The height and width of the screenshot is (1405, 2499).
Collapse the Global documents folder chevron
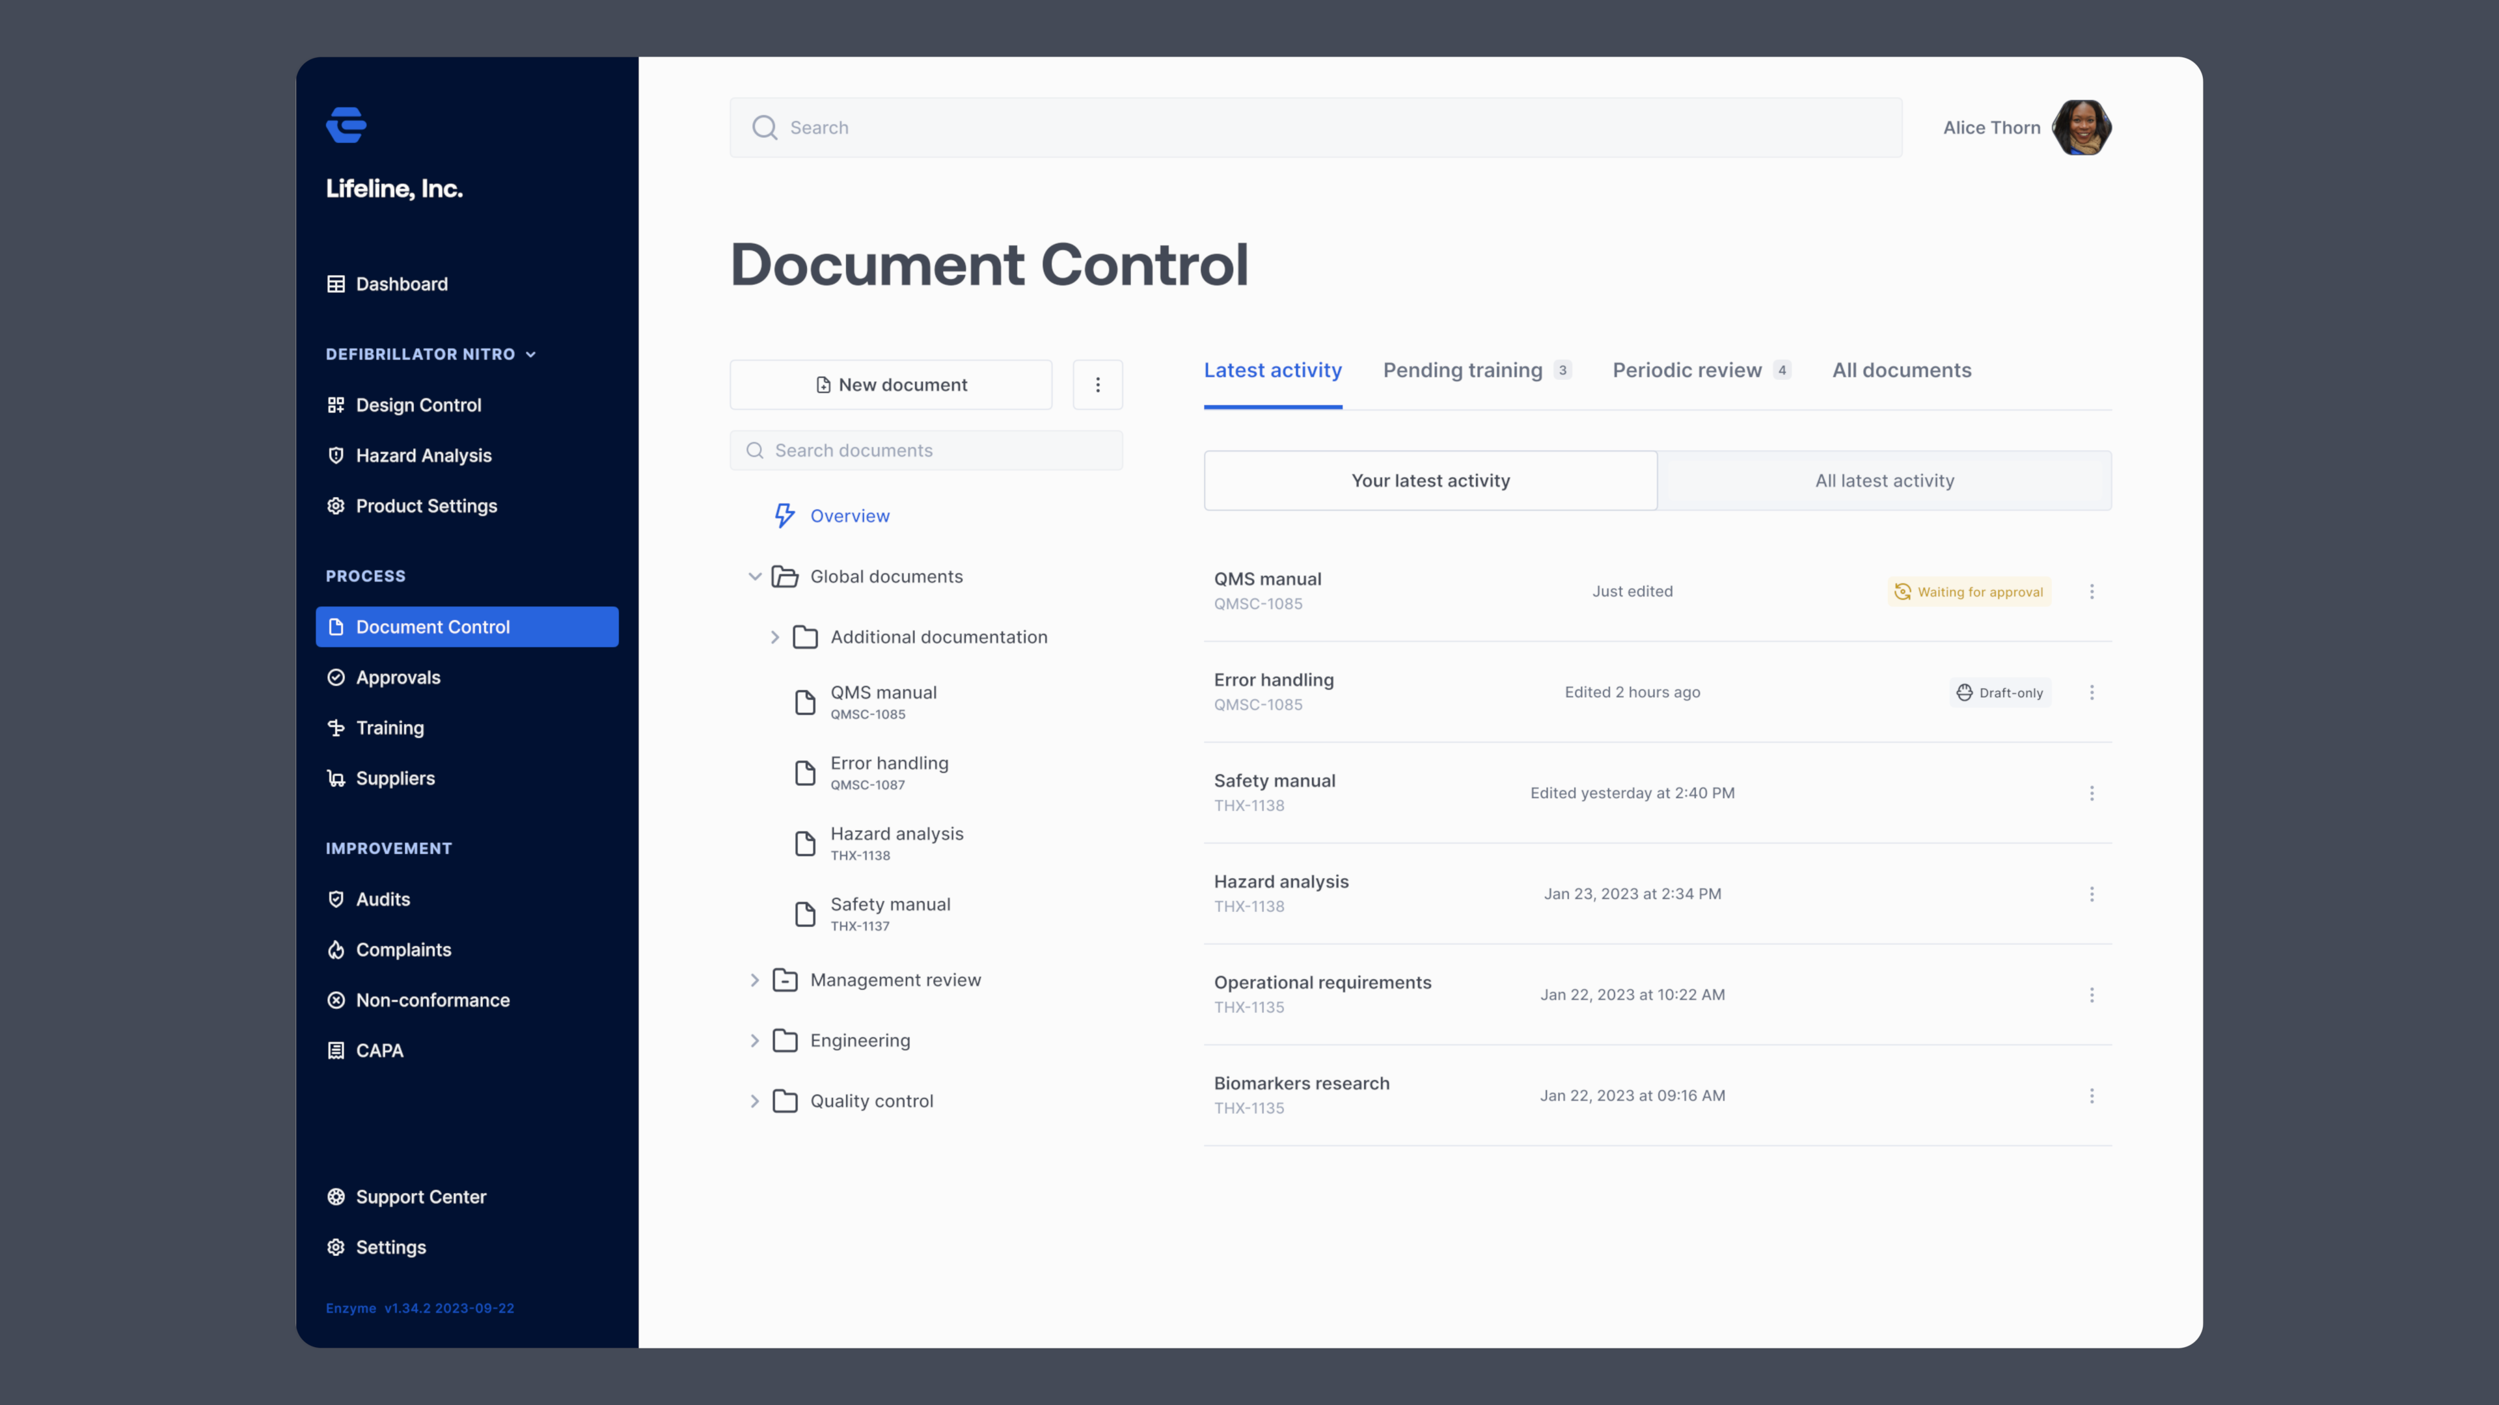point(755,577)
